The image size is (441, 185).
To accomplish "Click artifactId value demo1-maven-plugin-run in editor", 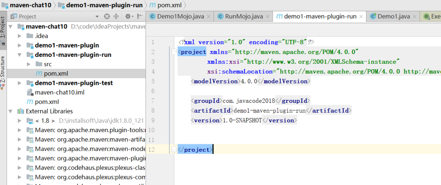I will 270,111.
